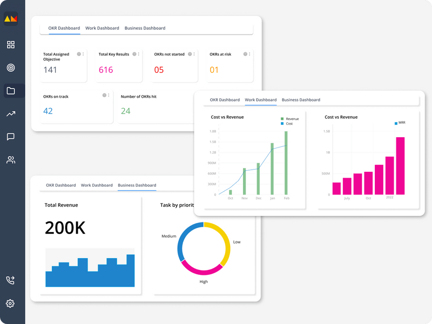Click the grey dot on OKRs on track card
The width and height of the screenshot is (432, 324).
(x=104, y=95)
